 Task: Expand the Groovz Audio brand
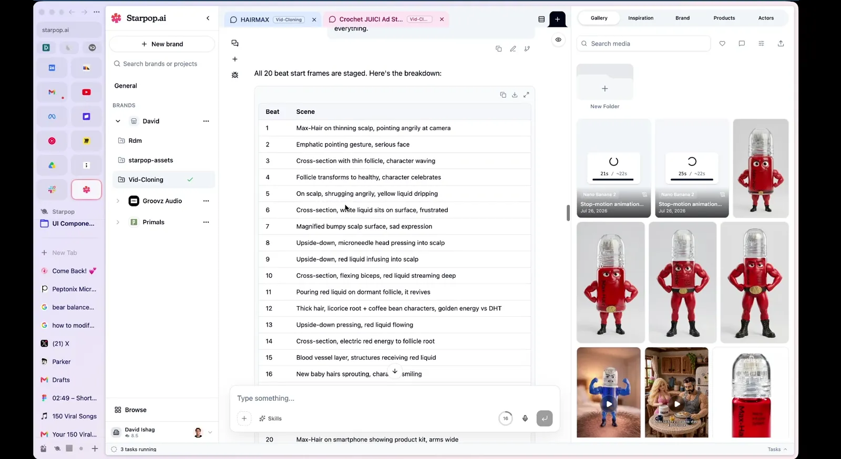point(118,201)
